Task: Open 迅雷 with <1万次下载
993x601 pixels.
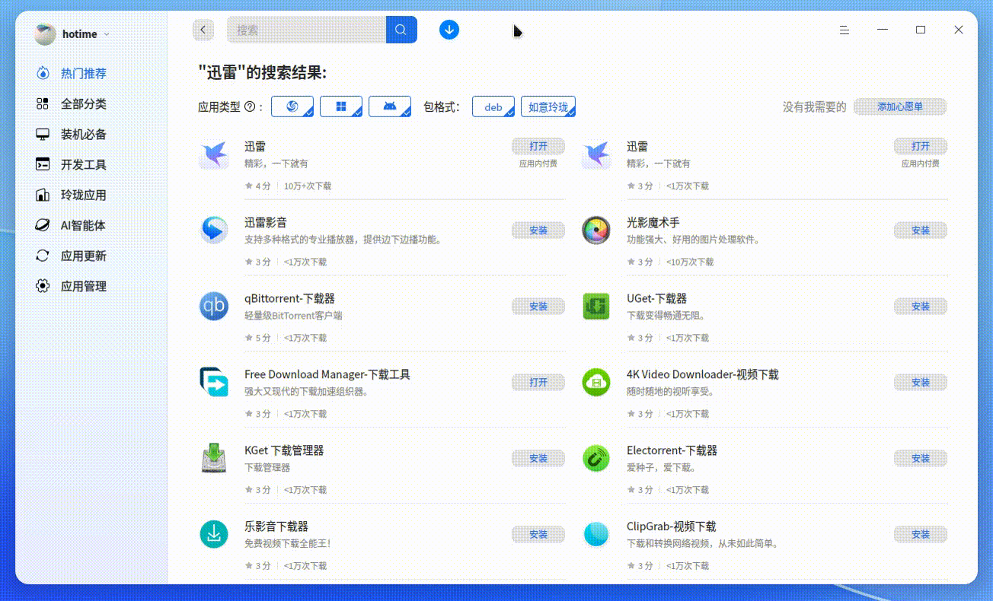Action: pos(921,146)
